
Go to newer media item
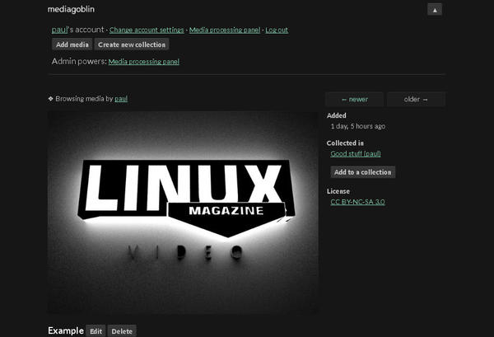click(354, 100)
